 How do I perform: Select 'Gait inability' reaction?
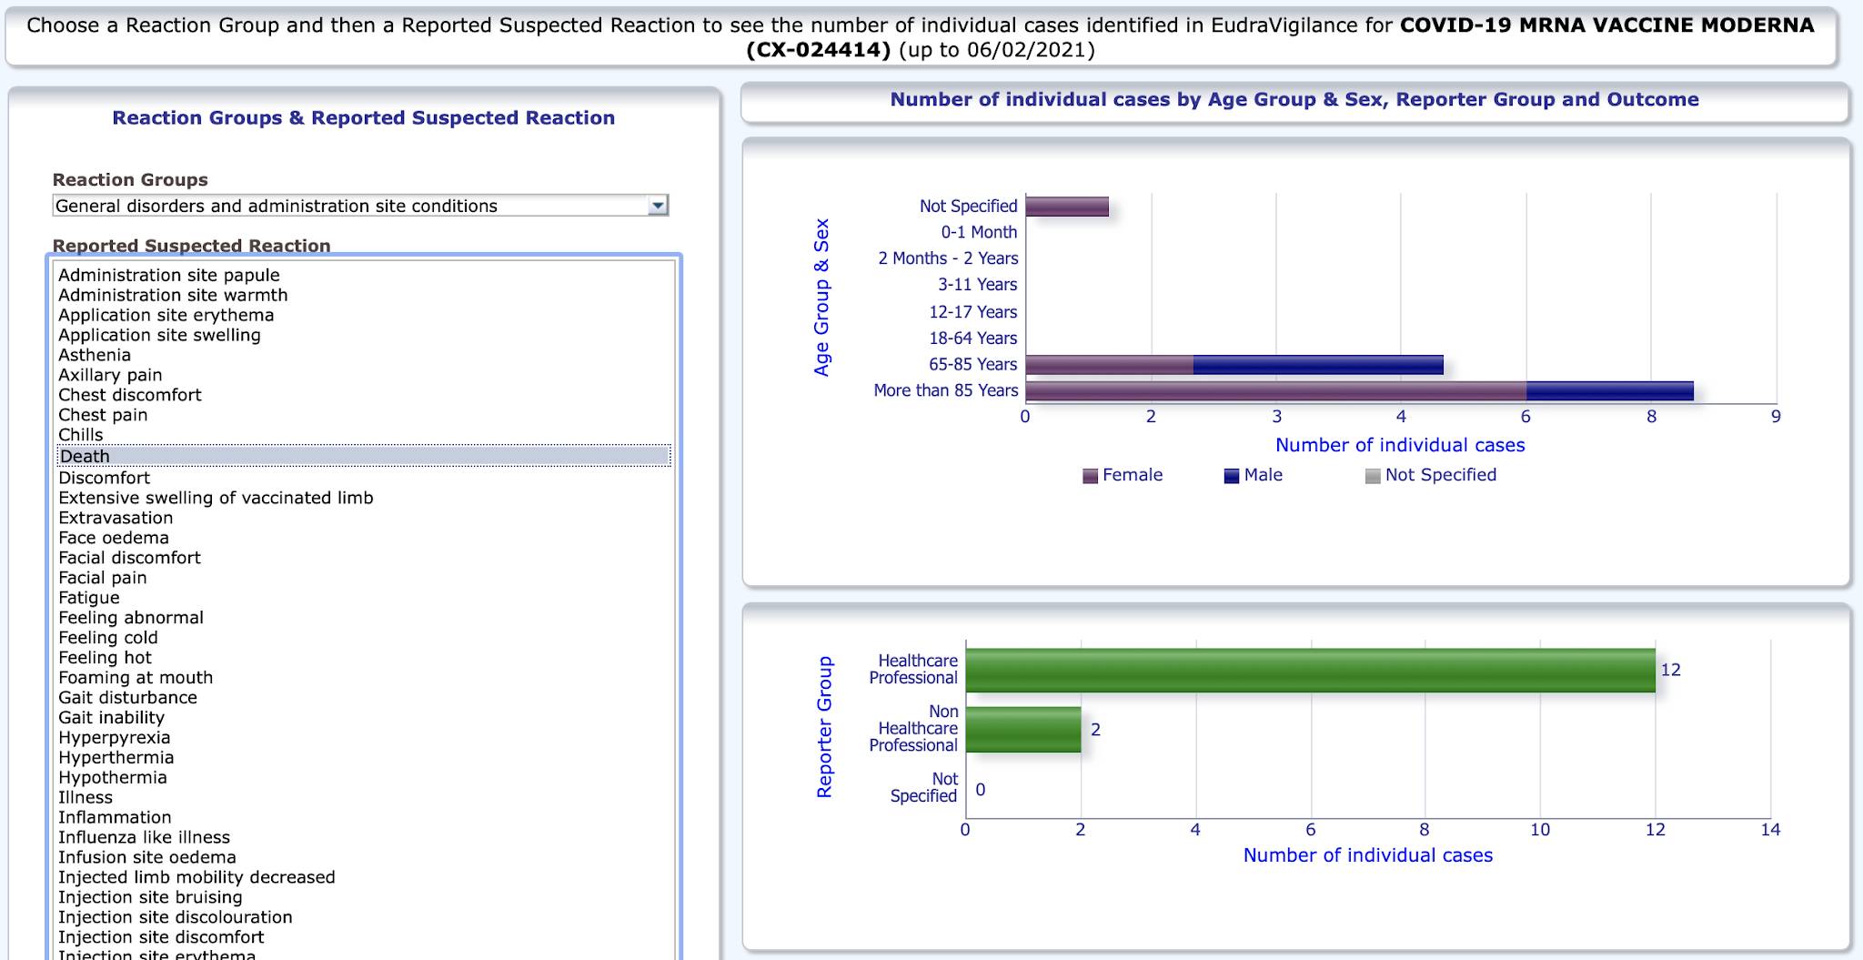pos(111,718)
